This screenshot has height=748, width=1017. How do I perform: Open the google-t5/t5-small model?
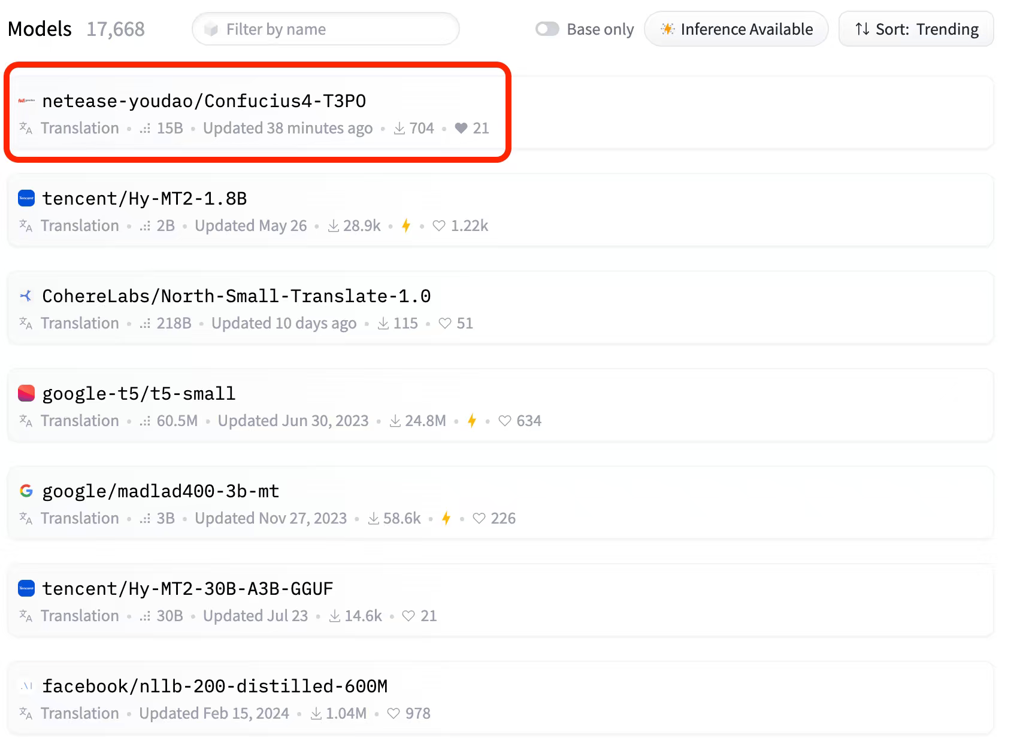139,393
